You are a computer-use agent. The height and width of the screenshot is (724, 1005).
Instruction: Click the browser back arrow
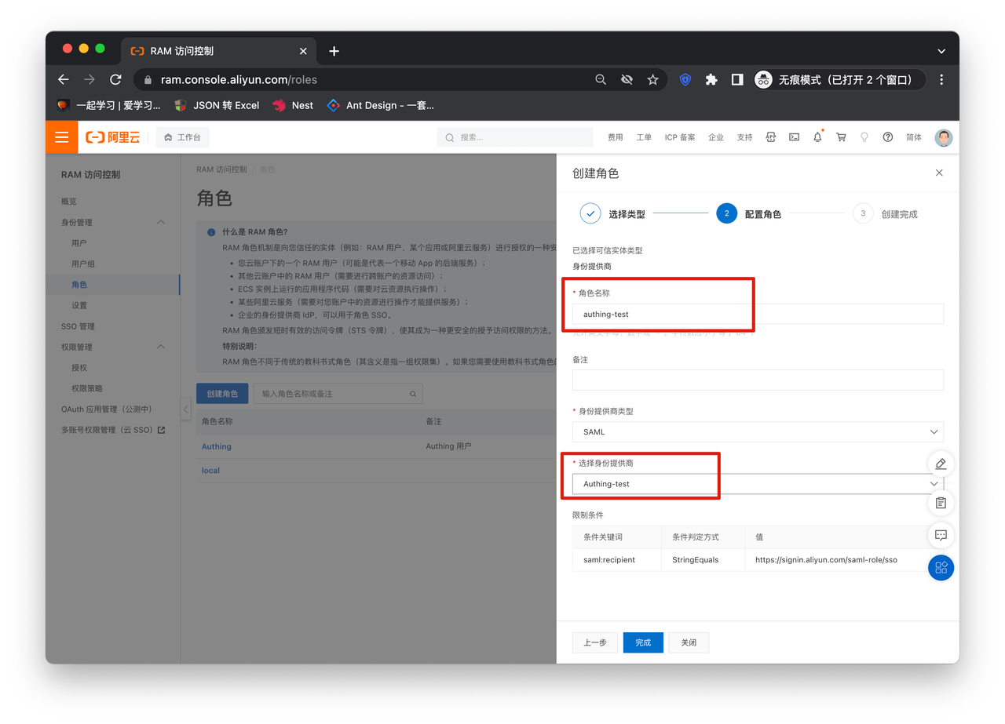(x=64, y=79)
